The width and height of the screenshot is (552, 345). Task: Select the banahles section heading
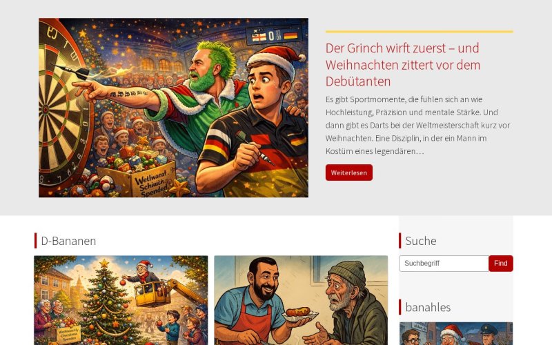pos(428,307)
